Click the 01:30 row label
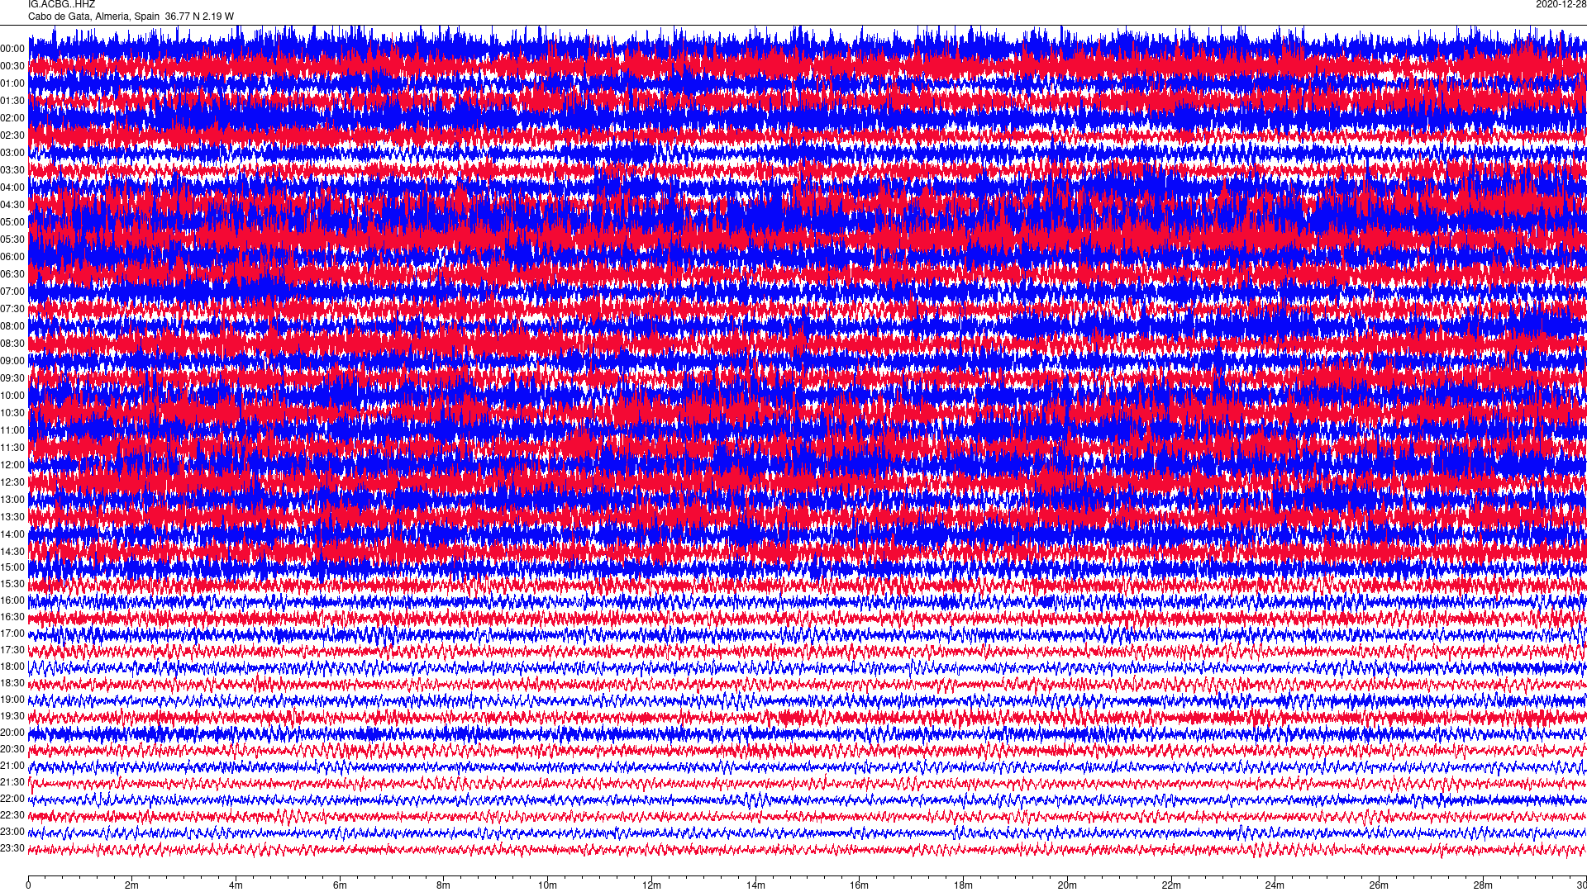The width and height of the screenshot is (1587, 892). 12,101
